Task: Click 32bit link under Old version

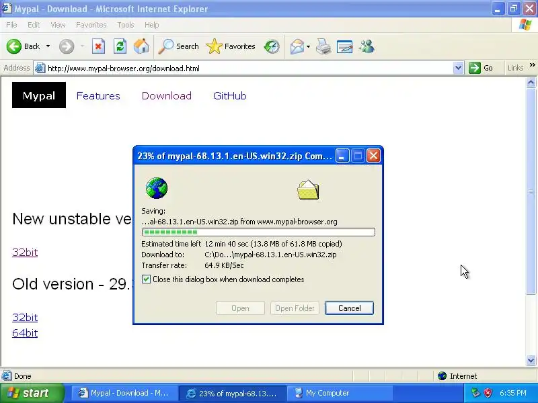Action: pyautogui.click(x=25, y=317)
